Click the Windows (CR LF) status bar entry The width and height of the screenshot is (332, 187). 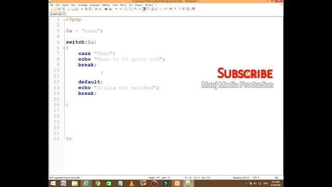(241, 178)
